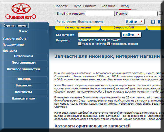Follow the 'Регистрация' link
This screenshot has width=164, height=132.
66,22
